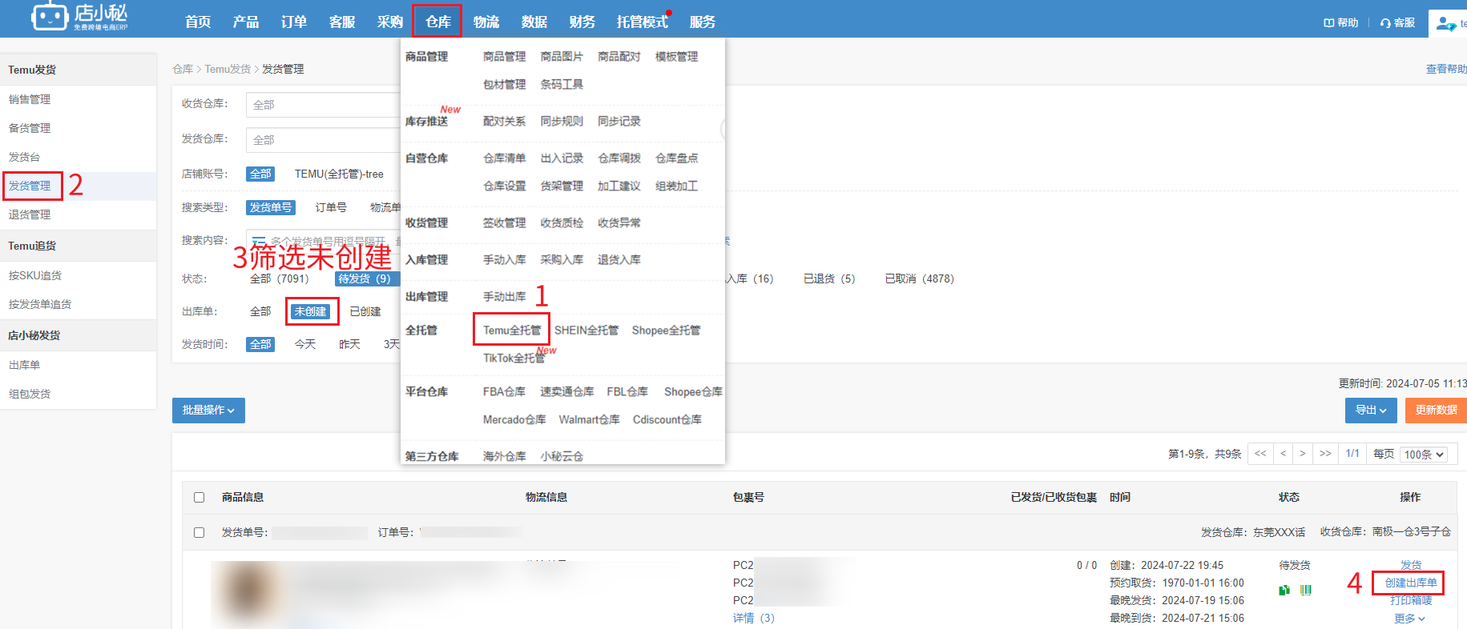Choose 今天 for 发货时间
The height and width of the screenshot is (629, 1467).
click(x=305, y=344)
